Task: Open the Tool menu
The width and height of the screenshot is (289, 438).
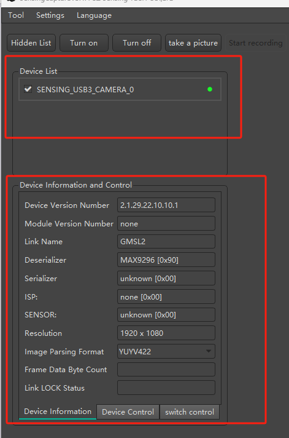Action: pos(16,15)
